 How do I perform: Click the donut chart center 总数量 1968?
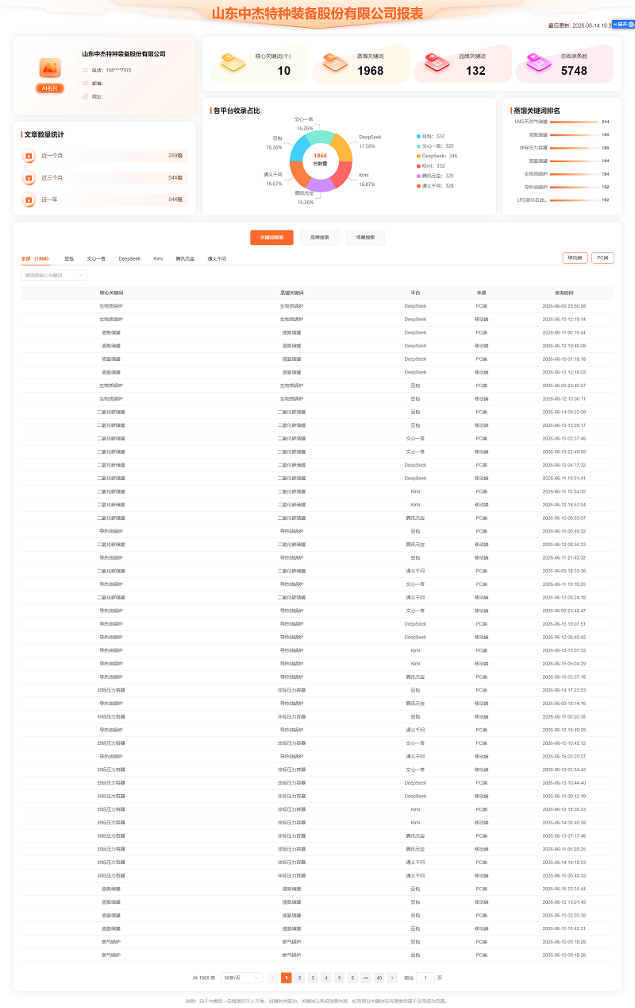320,158
